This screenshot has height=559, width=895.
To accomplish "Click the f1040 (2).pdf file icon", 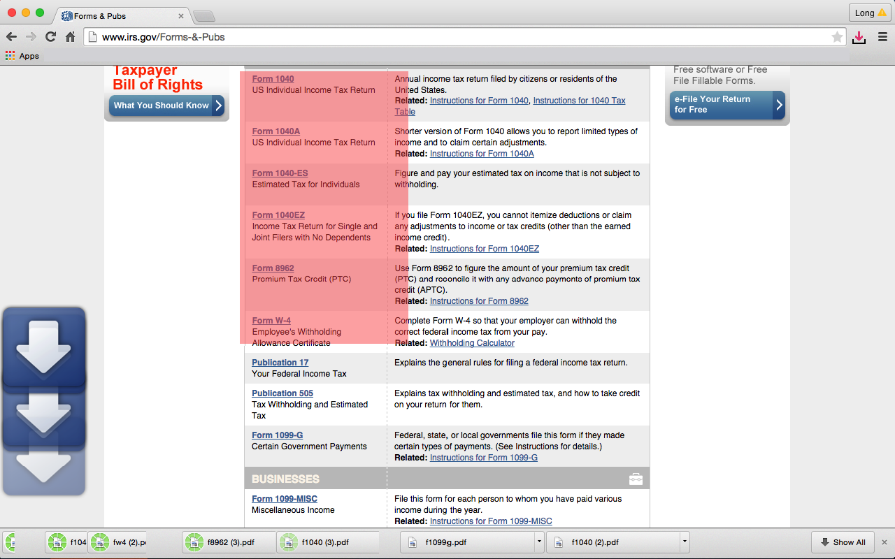I will (559, 542).
